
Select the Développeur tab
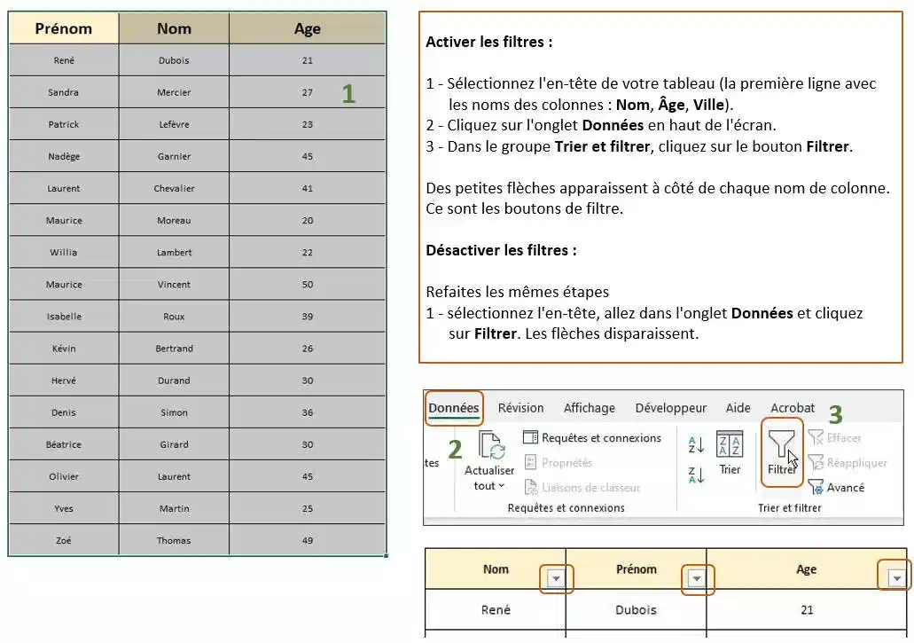point(670,408)
